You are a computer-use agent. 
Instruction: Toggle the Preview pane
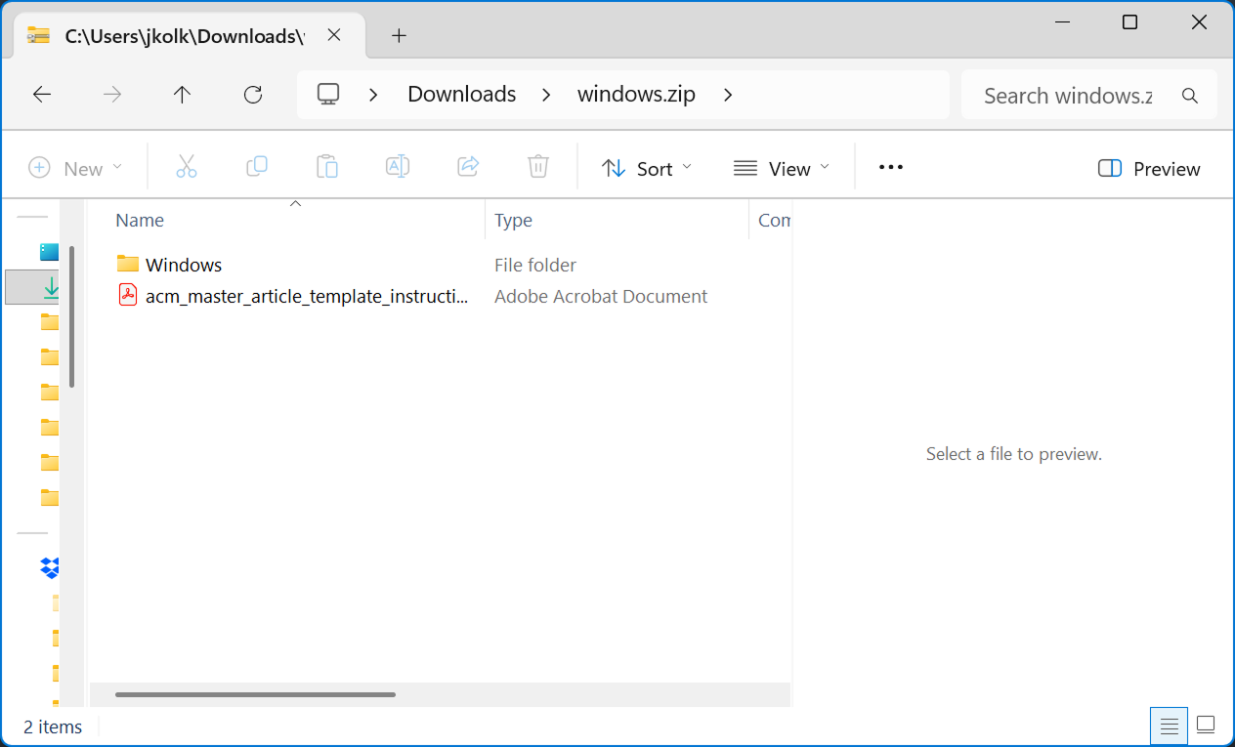click(1149, 169)
